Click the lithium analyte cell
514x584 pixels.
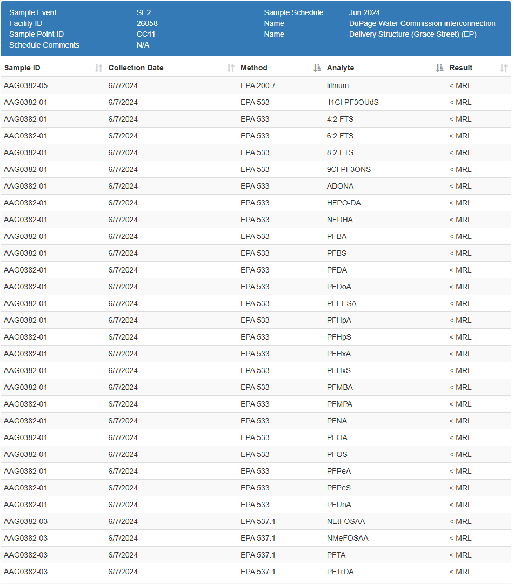(x=337, y=85)
